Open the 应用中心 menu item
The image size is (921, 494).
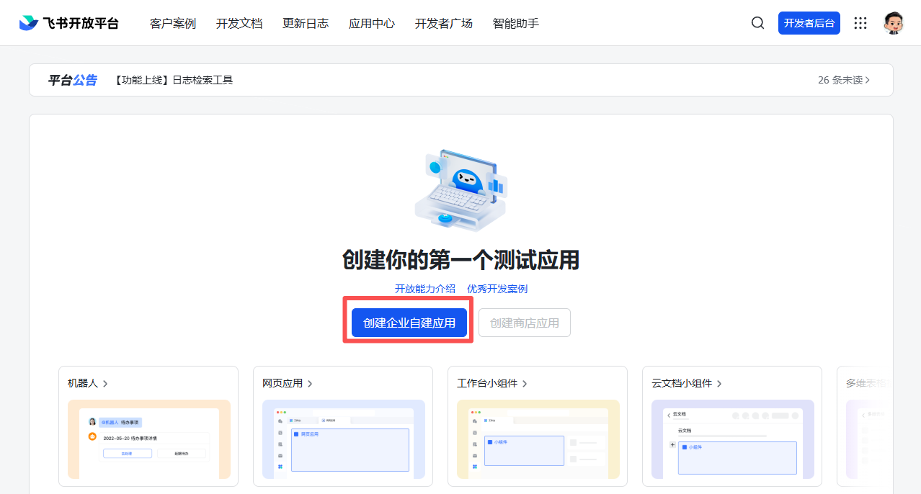tap(371, 23)
